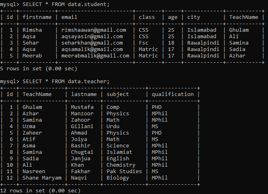The width and height of the screenshot is (268, 194).
Task: Click the email column header
Action: pyautogui.click(x=69, y=17)
